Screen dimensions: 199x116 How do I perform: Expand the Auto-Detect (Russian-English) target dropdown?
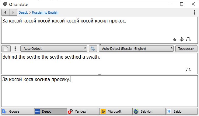point(136,49)
